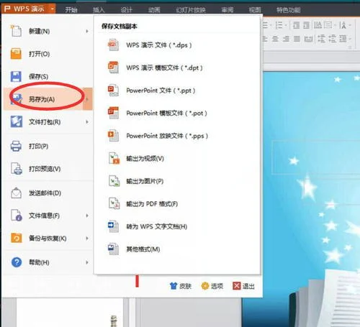The width and height of the screenshot is (360, 327).
Task: Open the WPS 演示 application menu button
Action: click(28, 9)
